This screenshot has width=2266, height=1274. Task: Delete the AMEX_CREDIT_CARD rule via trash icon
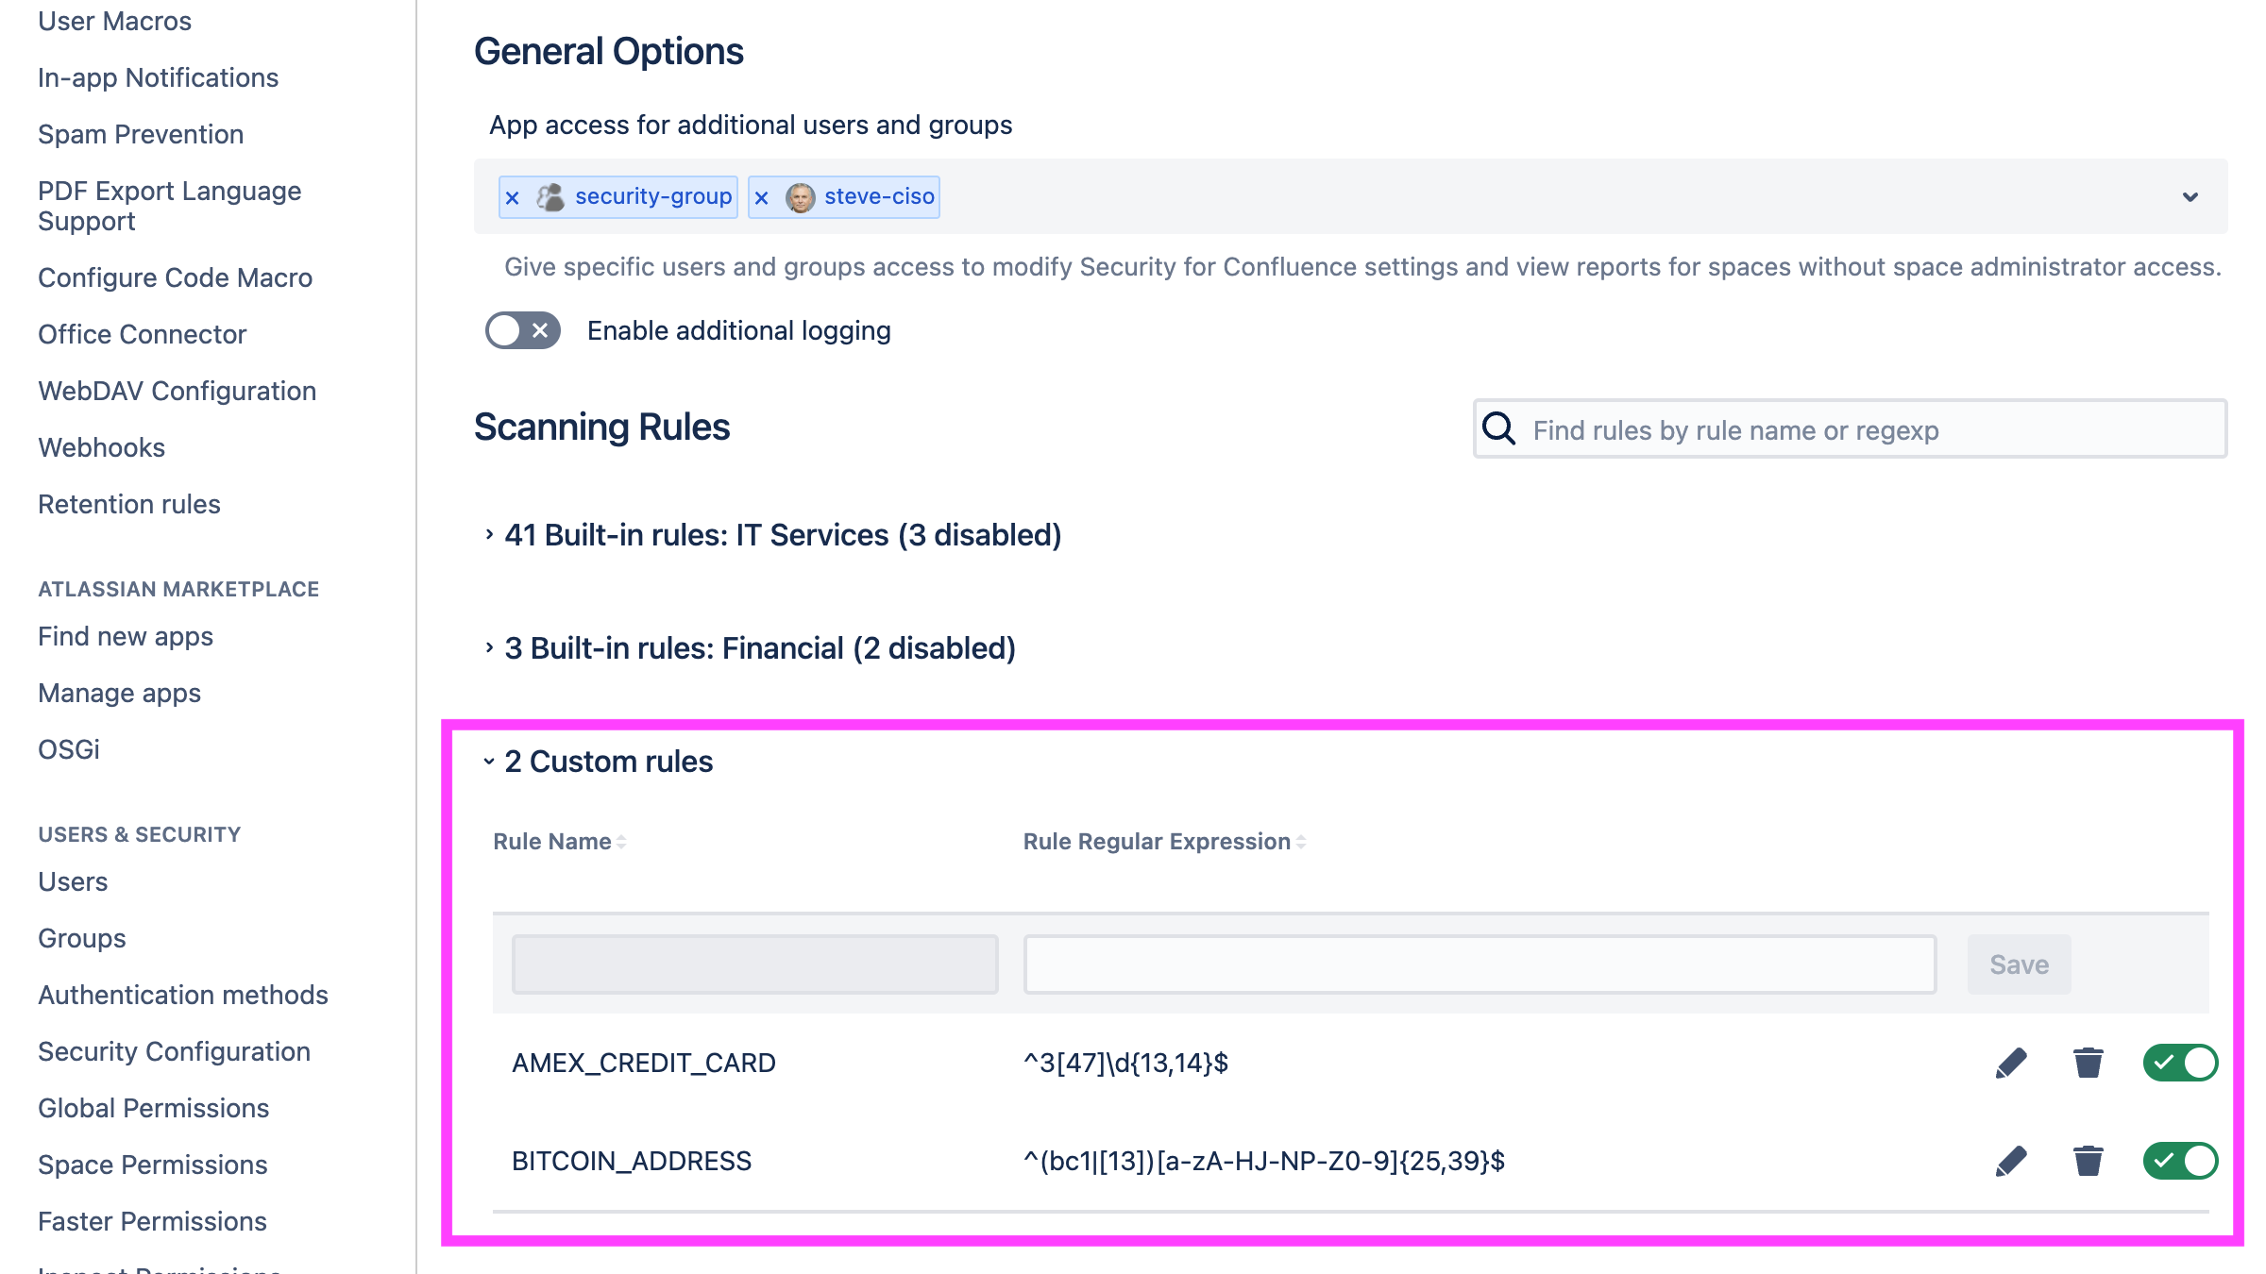2087,1063
